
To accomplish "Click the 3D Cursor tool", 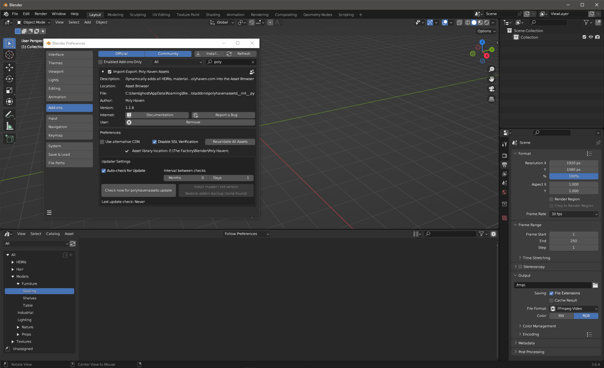I will (x=9, y=55).
